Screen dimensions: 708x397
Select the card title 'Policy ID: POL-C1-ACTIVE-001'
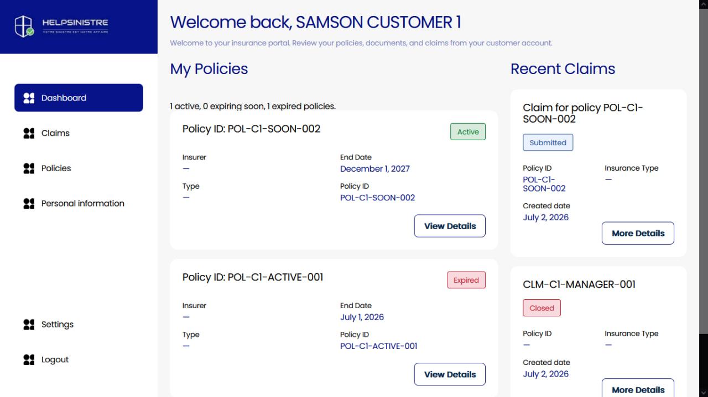tap(253, 277)
